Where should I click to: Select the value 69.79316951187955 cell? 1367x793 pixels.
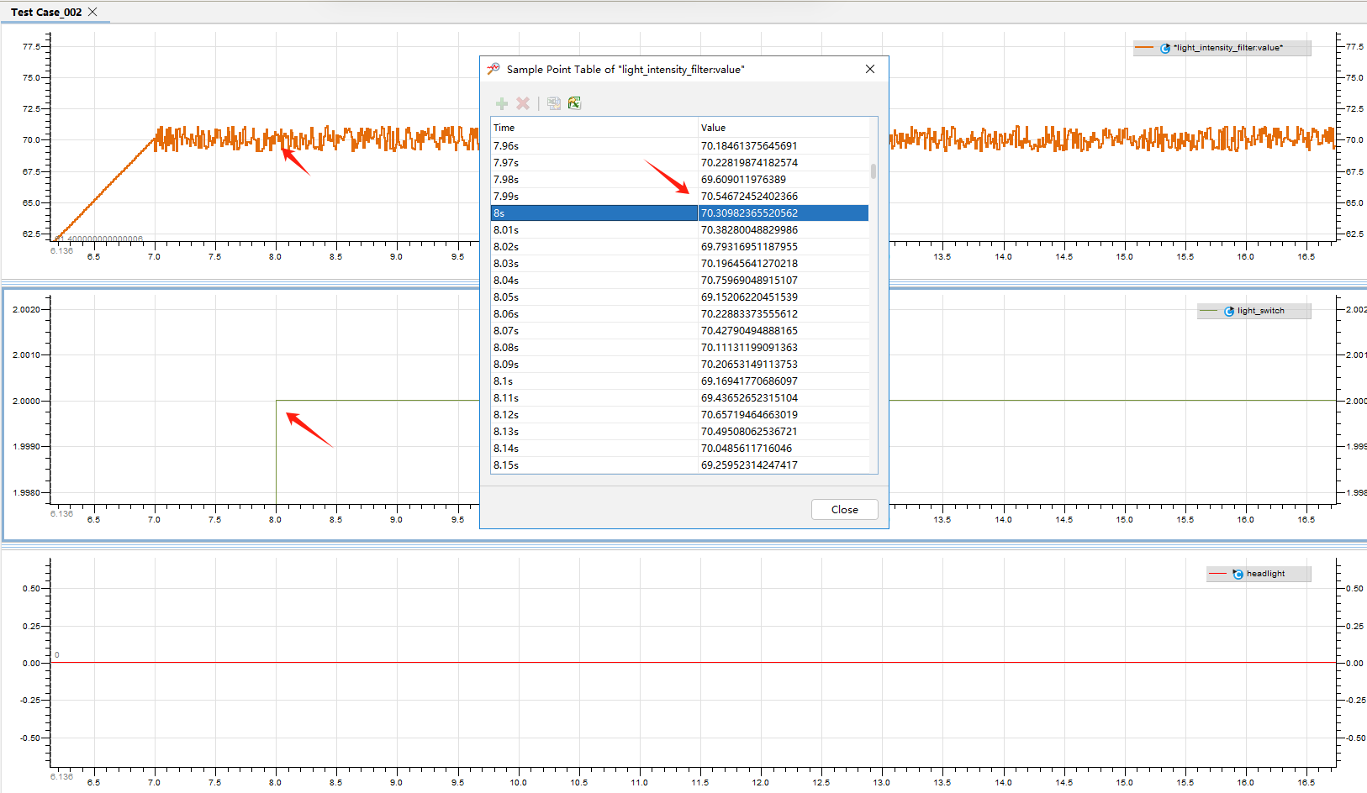coord(784,247)
